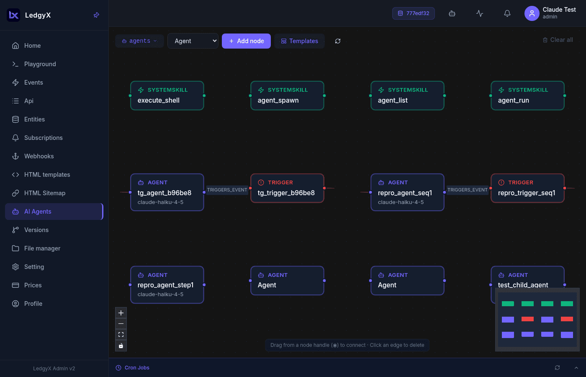This screenshot has height=377, width=586.
Task: Click TRIGGERS_EVENT edge label near repro_trigger_seq1
Action: (x=468, y=190)
